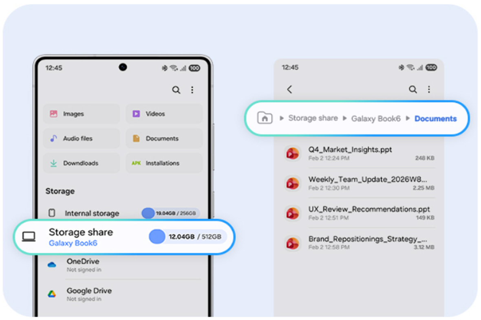Tap the Google Drive triangle icon
This screenshot has width=481, height=320.
52,294
